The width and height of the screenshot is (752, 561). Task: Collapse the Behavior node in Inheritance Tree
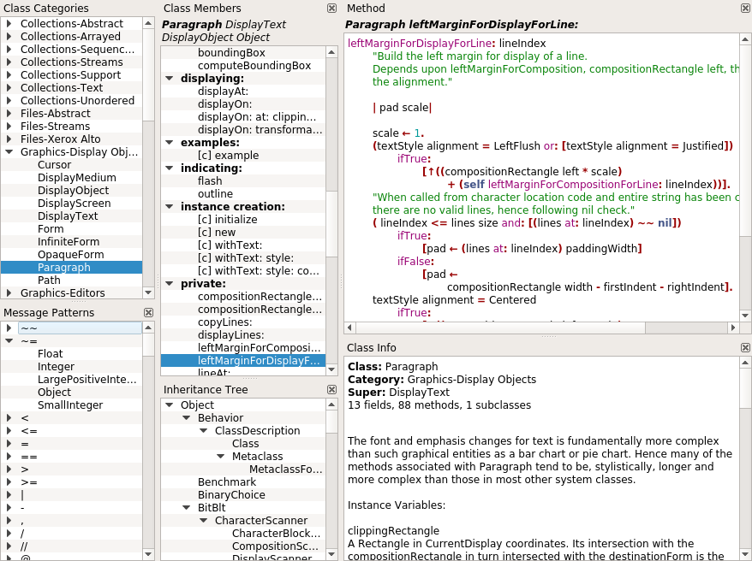pos(187,418)
